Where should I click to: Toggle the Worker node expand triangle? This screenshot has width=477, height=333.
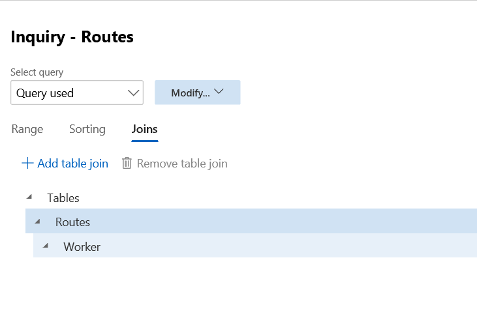point(45,246)
